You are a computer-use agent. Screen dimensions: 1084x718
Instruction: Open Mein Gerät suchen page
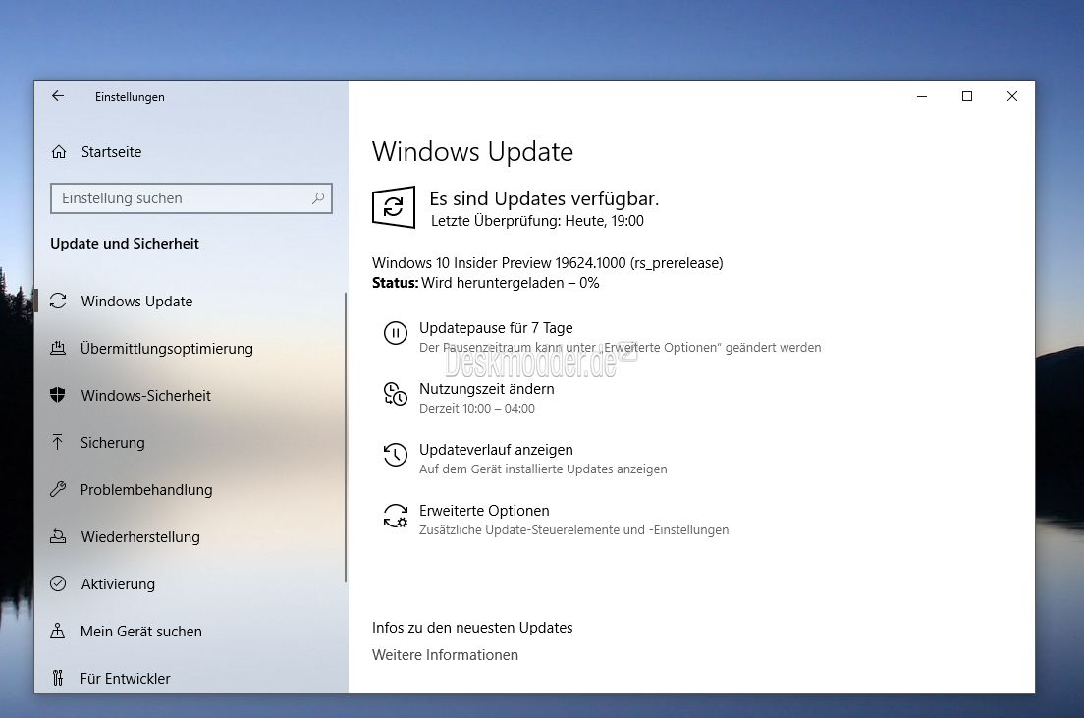141,631
